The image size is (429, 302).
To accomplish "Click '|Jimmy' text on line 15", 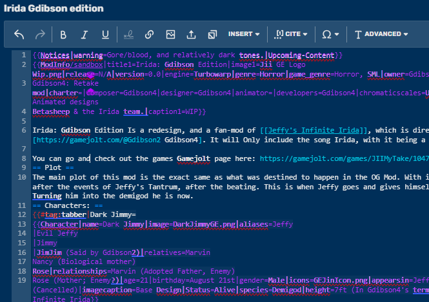I will 45,243.
